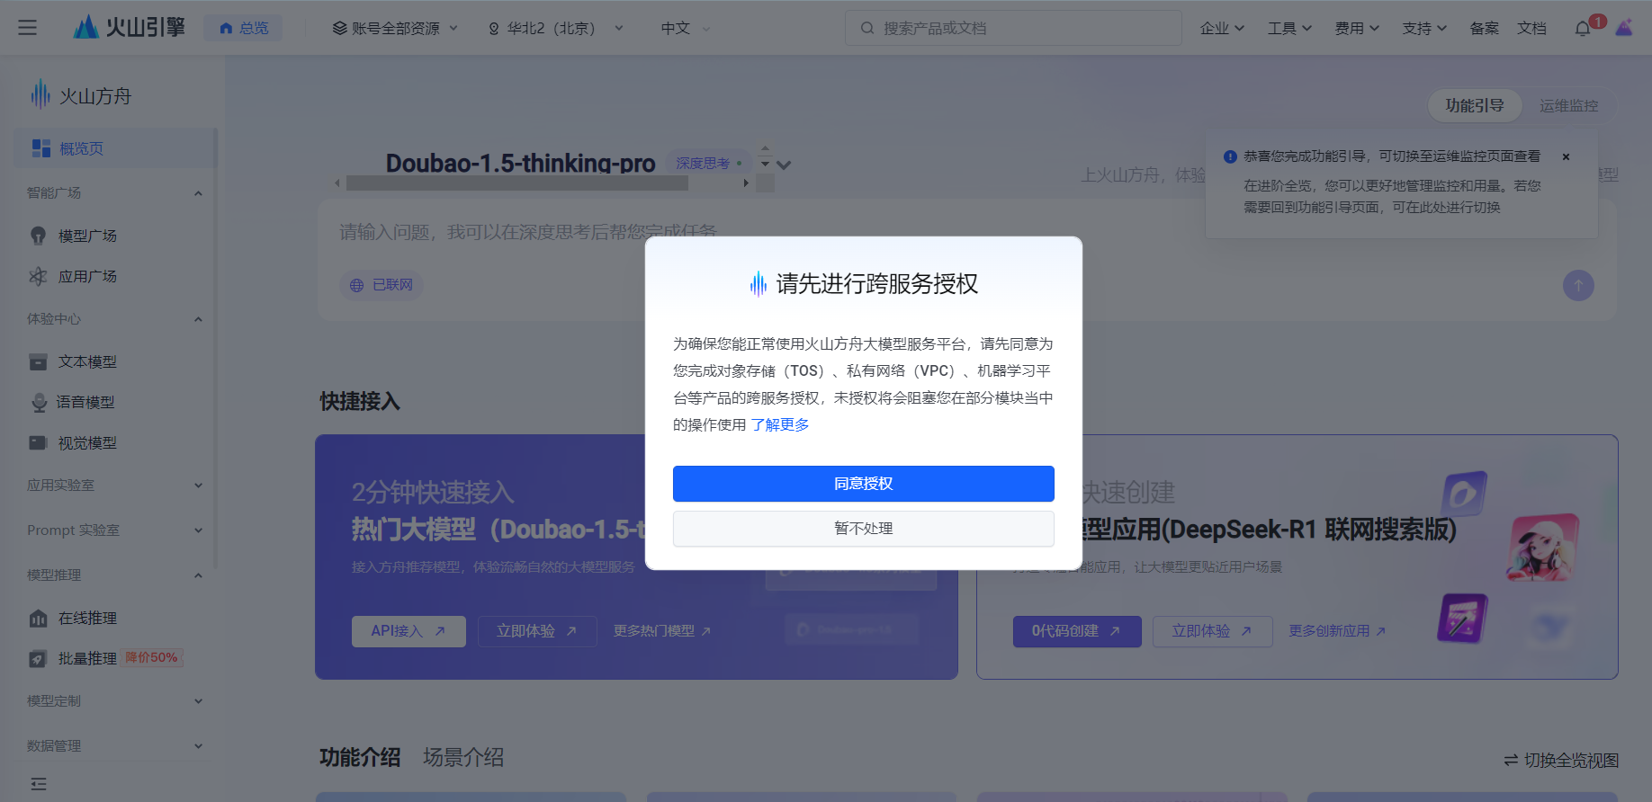Open the 华北2 (北京) region dropdown
This screenshot has height=802, width=1652.
pyautogui.click(x=556, y=28)
